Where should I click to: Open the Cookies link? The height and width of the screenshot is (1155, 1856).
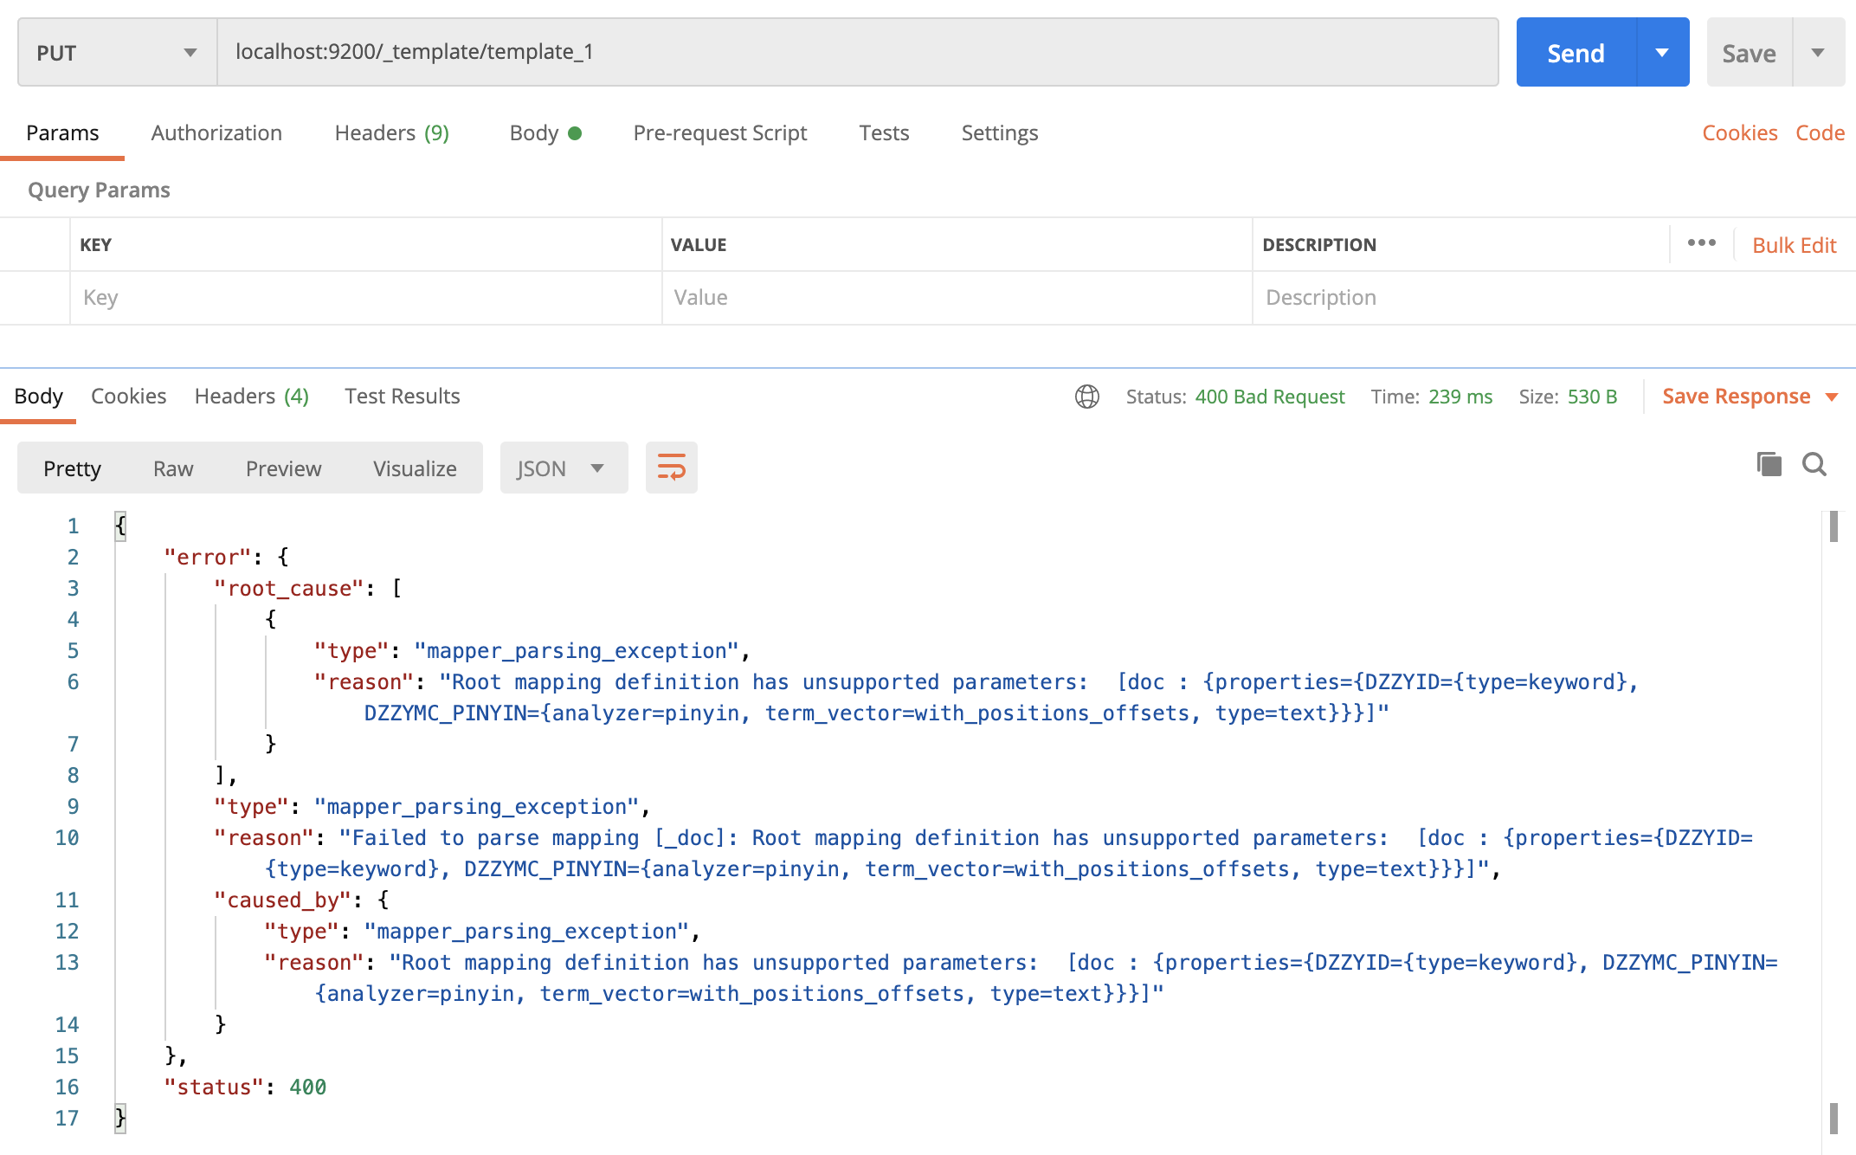pyautogui.click(x=1739, y=132)
